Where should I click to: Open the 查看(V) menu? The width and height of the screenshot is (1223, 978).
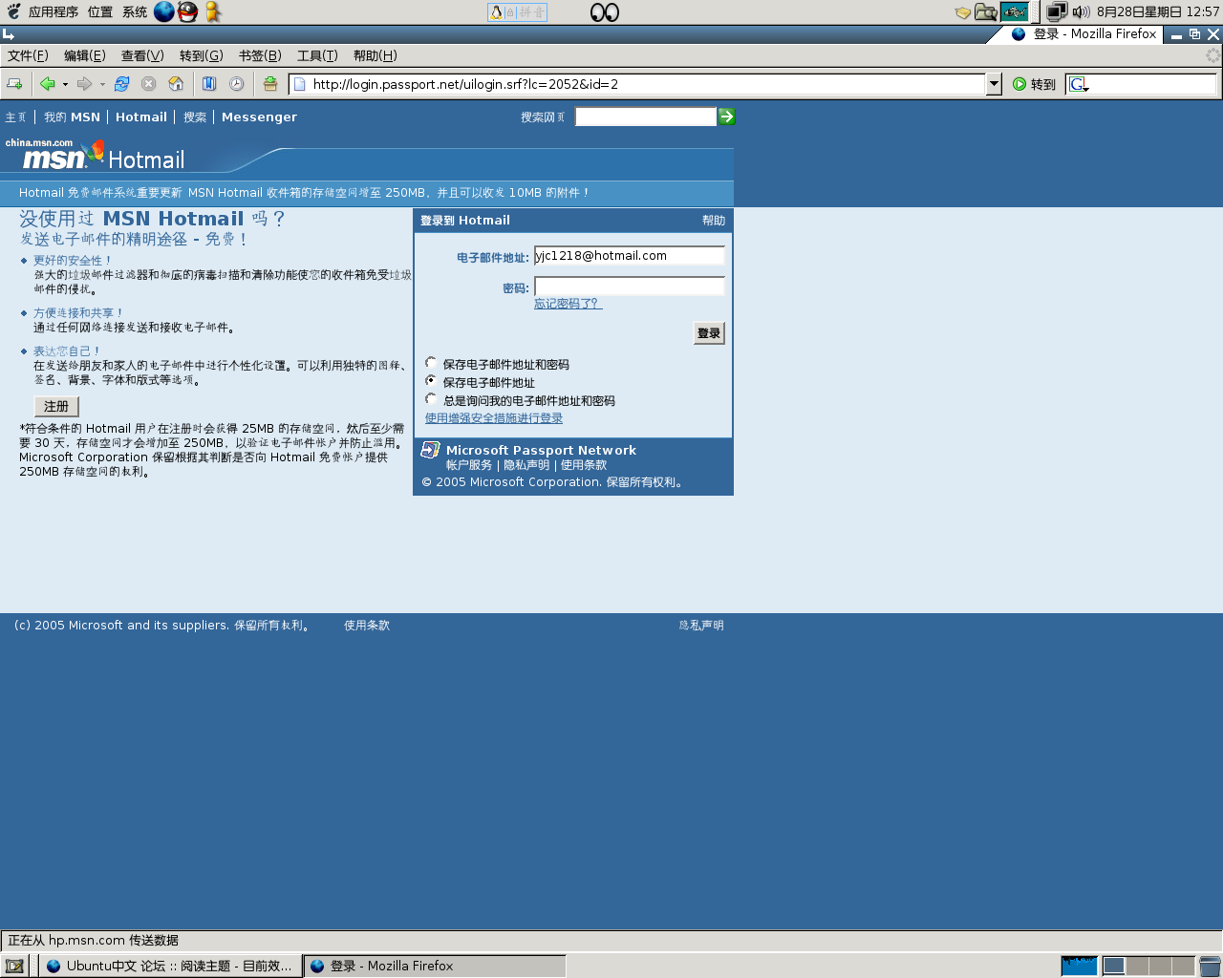click(x=142, y=55)
